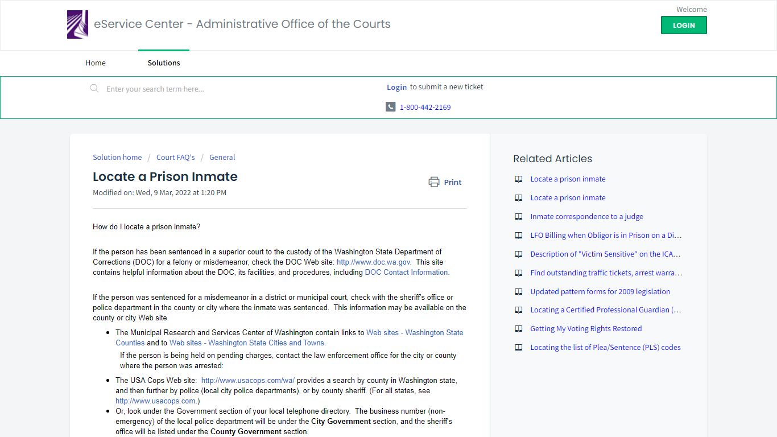
Task: Go to Solution home breadcrumb
Action: point(117,157)
